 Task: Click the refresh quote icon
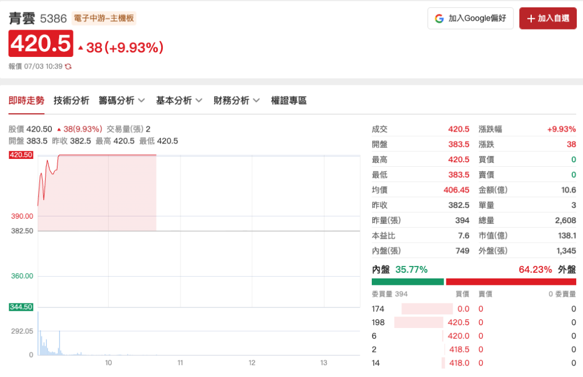click(68, 67)
